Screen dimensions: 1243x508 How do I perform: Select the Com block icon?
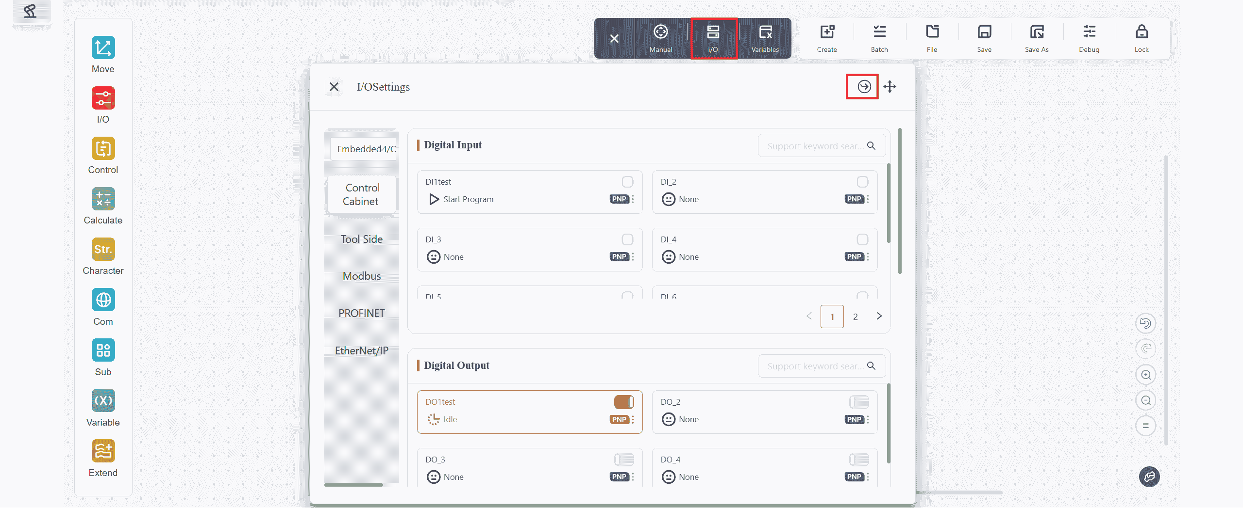103,300
